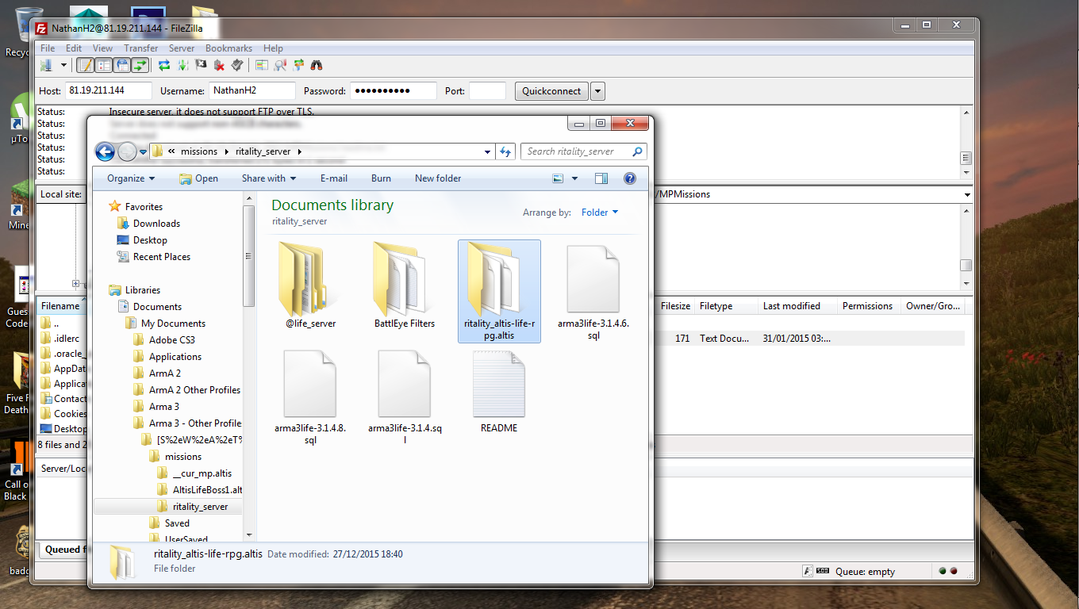Screen dimensions: 1079x609
Task: Click 'missions' in Explorer address bar
Action: [x=199, y=151]
